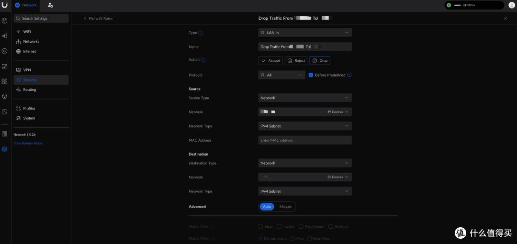Open the Source Type dropdown

coord(305,98)
